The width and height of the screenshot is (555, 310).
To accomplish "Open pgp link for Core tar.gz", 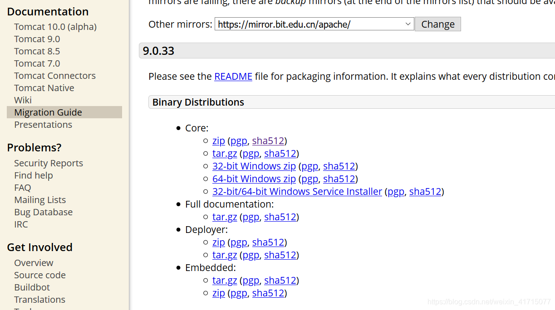I will (251, 154).
